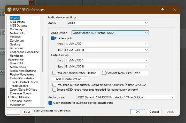The image size is (186, 123).
Task: Click the sample rate field showing 44100
Action: 93,73
